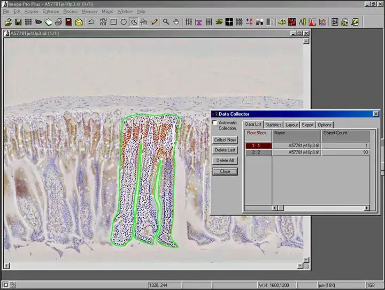Click the Undo arrow icon
Screen dimensions: 385x290
pos(91,22)
